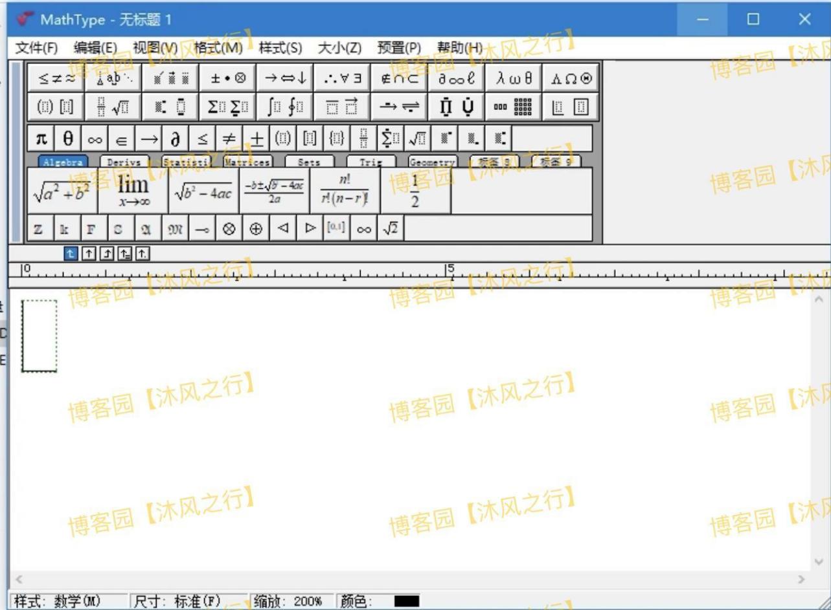Switch to the Geometry tab
Viewport: 831px width, 610px height.
(433, 162)
